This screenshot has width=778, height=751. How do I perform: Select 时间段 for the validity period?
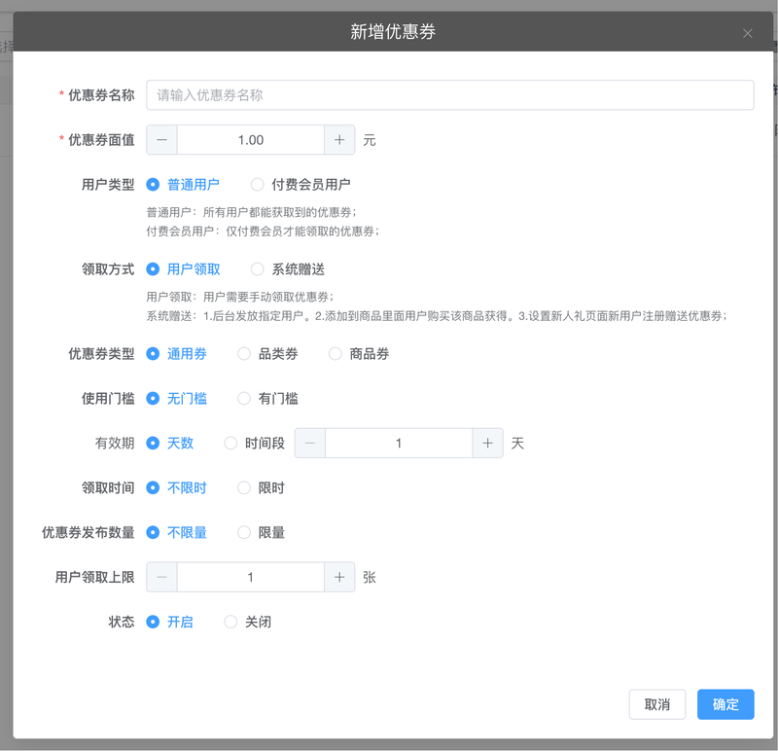tap(254, 444)
